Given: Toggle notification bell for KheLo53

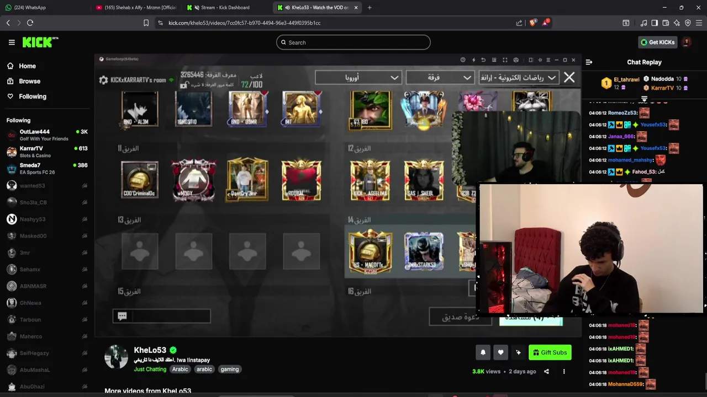Looking at the screenshot, I should (x=483, y=352).
